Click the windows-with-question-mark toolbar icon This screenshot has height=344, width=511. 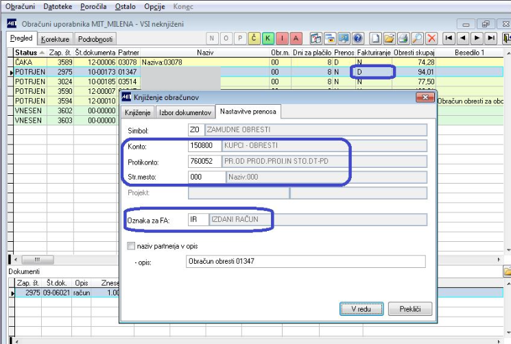point(316,38)
